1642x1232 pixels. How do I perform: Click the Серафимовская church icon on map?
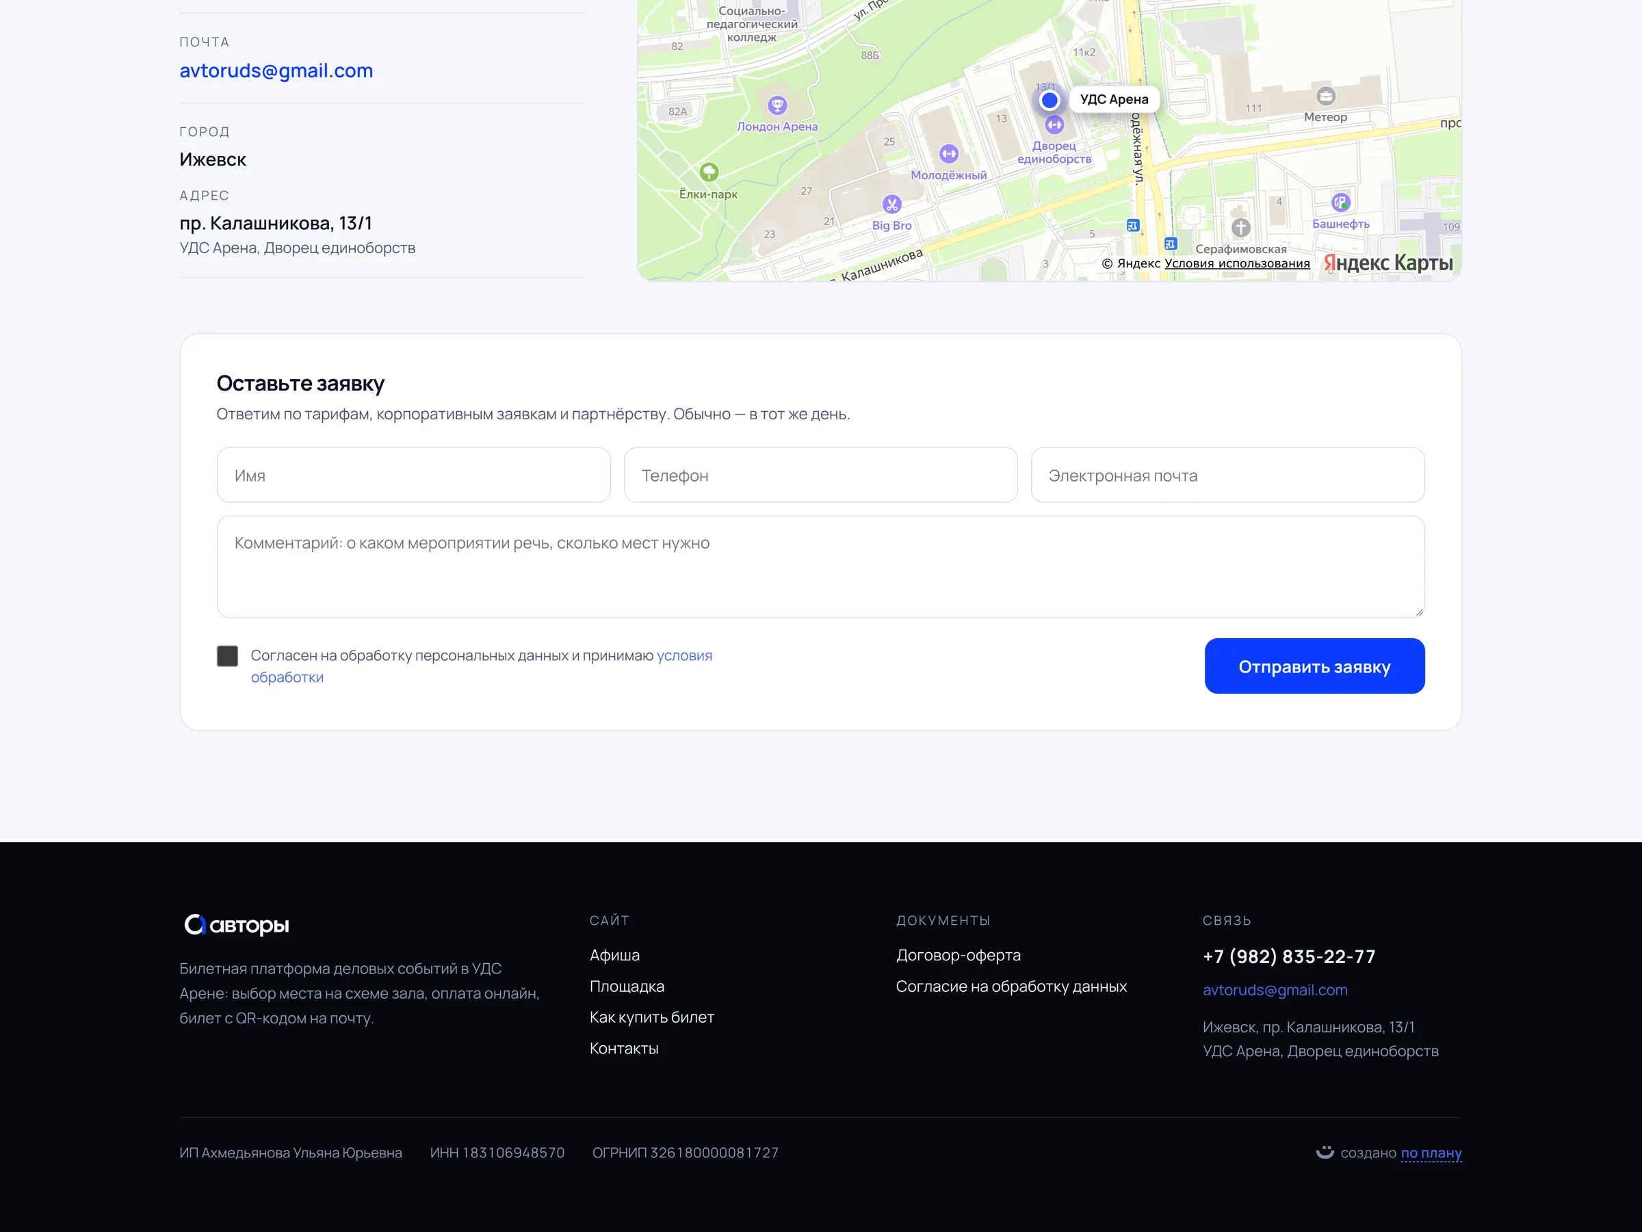coord(1240,228)
